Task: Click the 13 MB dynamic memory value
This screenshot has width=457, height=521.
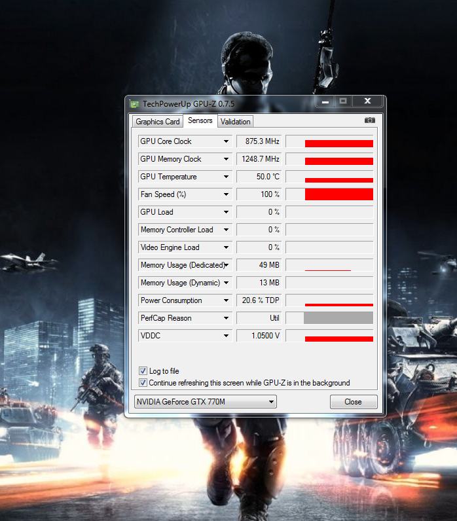Action: 259,283
